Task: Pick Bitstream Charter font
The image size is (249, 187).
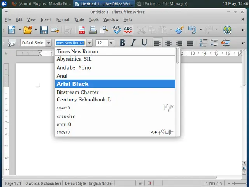Action: 115,92
